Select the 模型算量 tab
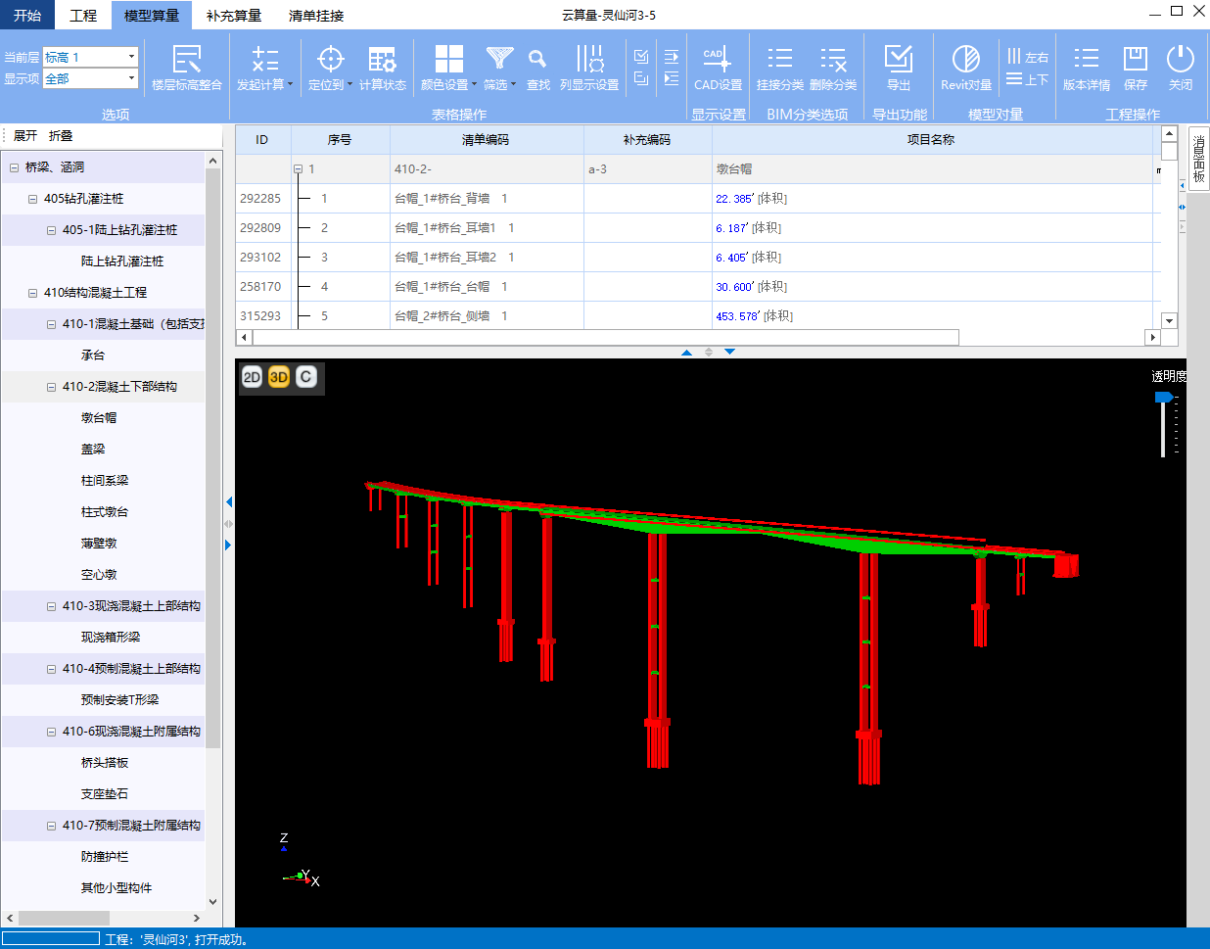Image resolution: width=1210 pixels, height=949 pixels. click(152, 15)
